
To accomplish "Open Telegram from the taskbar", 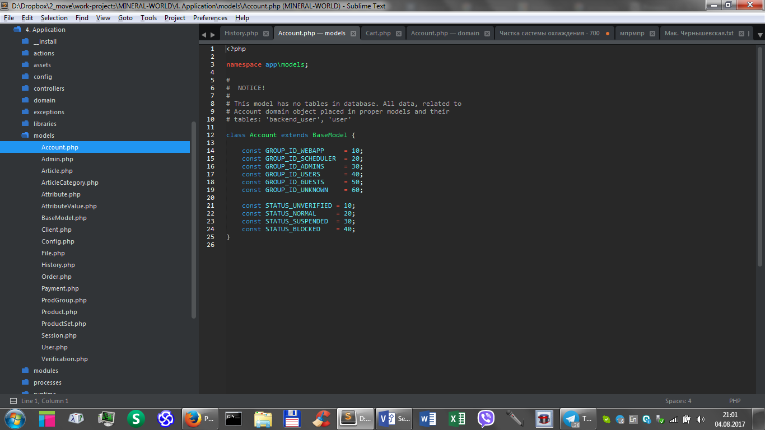I will 577,418.
